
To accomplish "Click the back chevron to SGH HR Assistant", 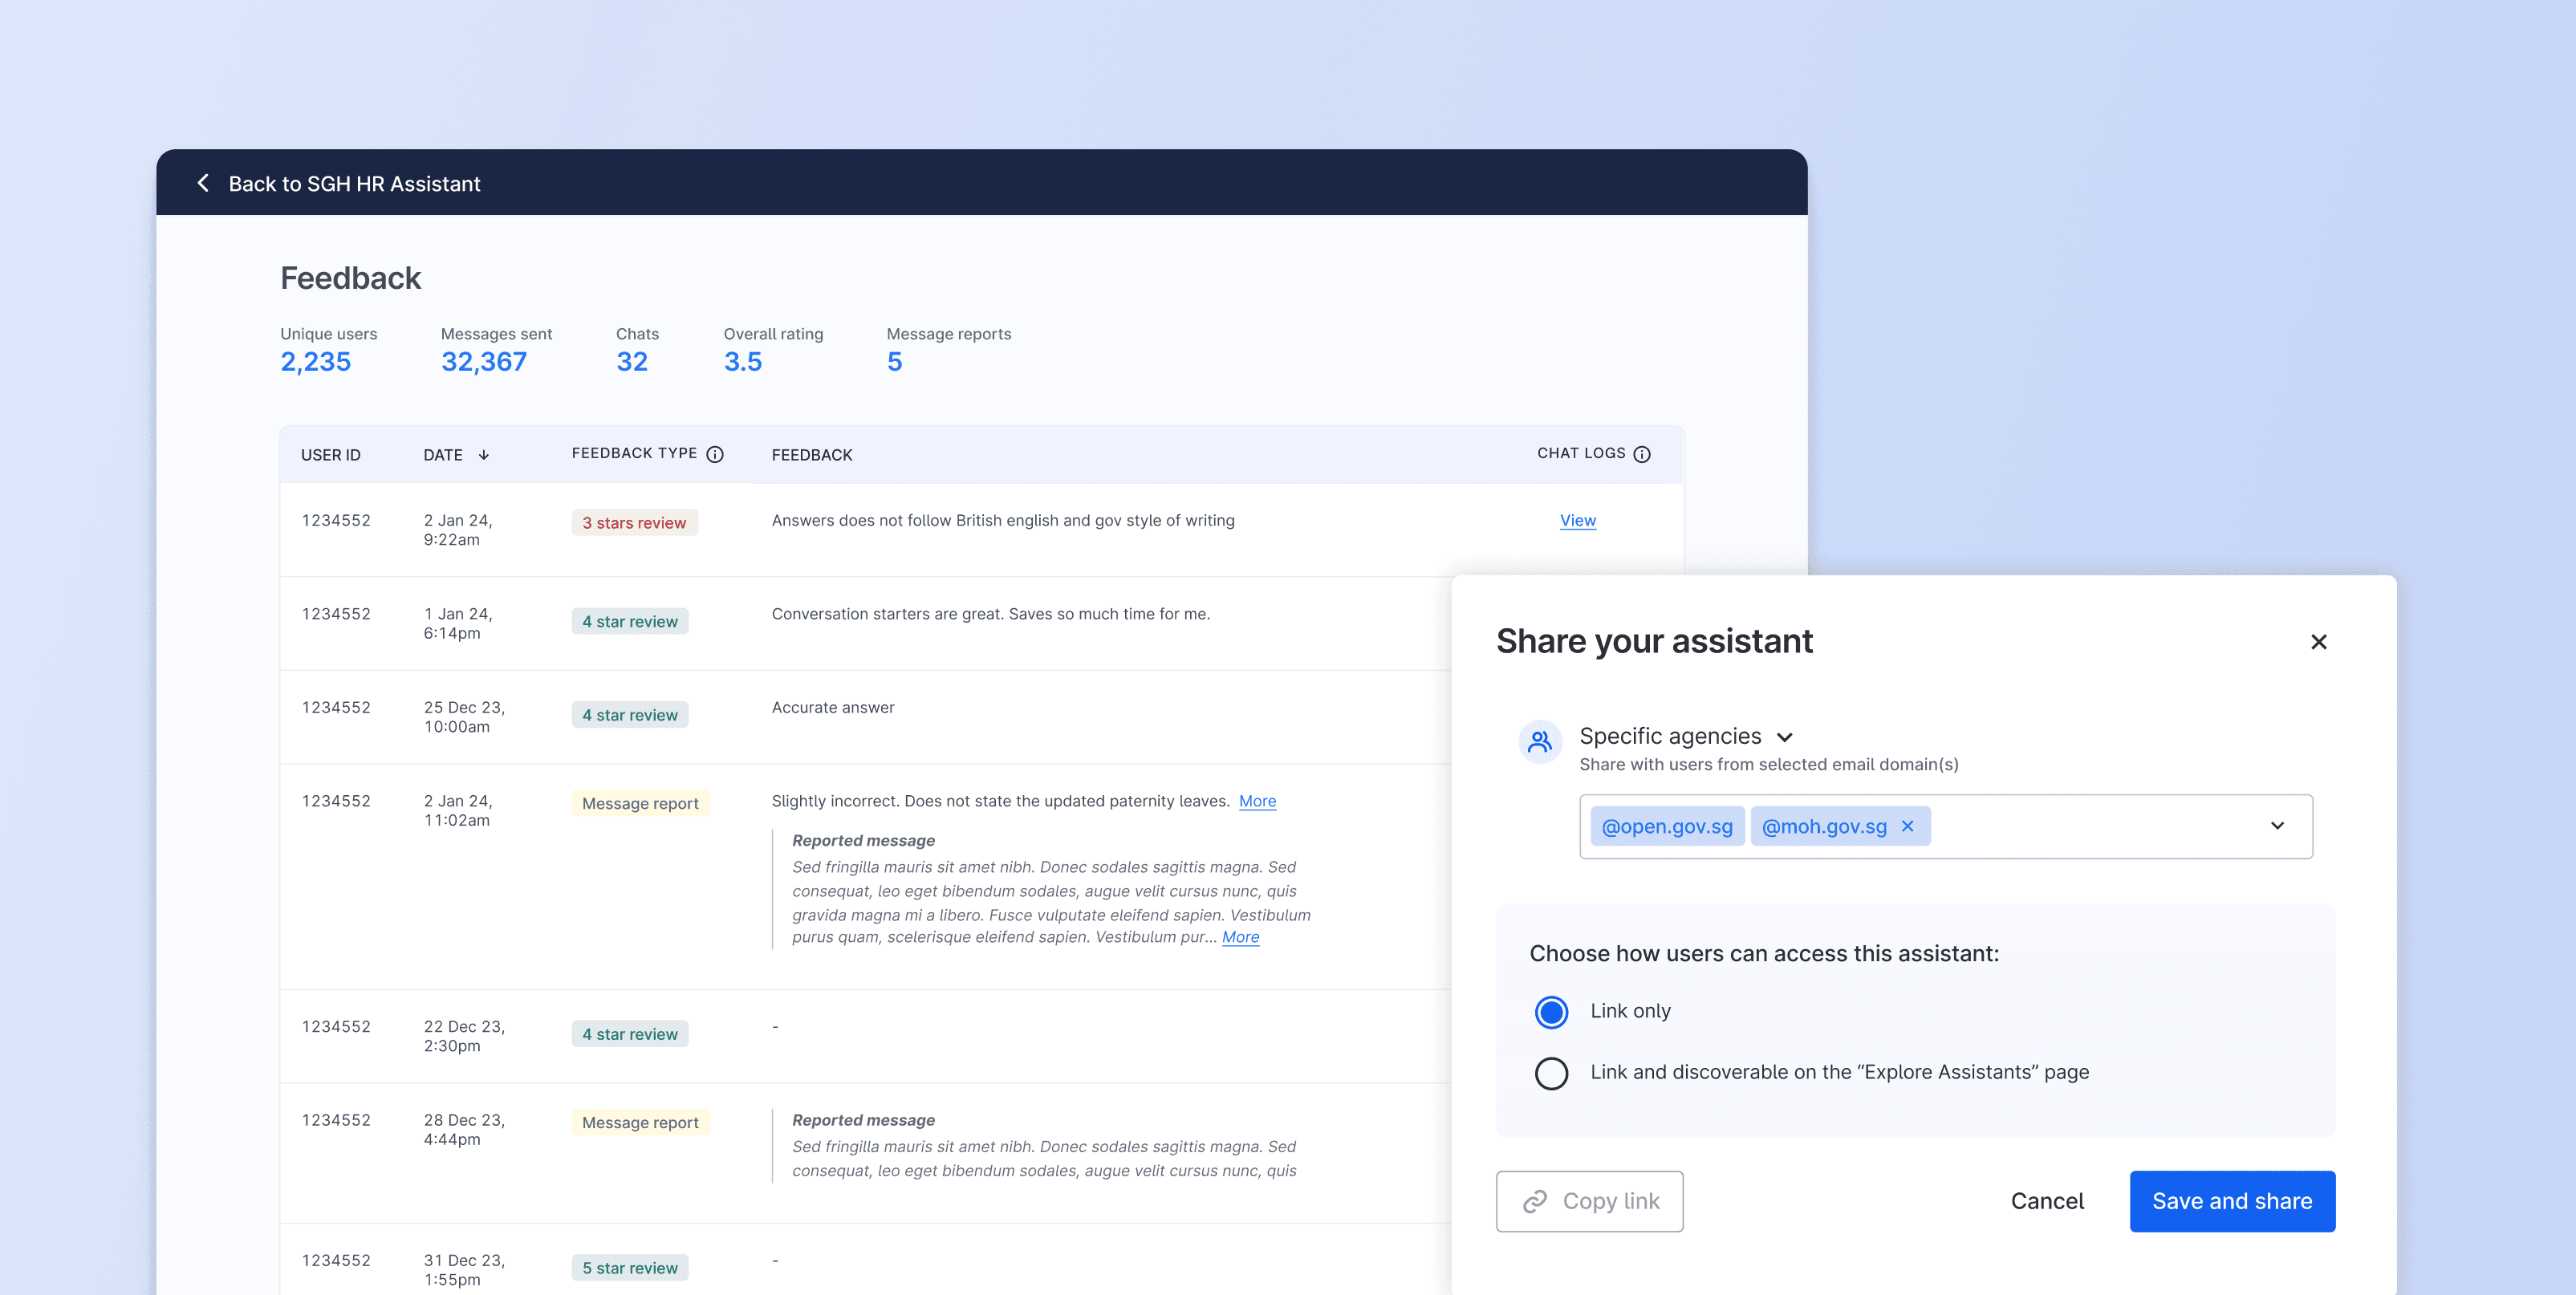I will click(203, 183).
